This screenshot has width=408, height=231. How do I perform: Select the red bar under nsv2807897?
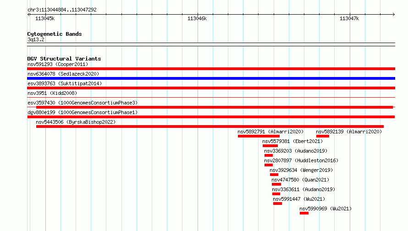point(269,165)
